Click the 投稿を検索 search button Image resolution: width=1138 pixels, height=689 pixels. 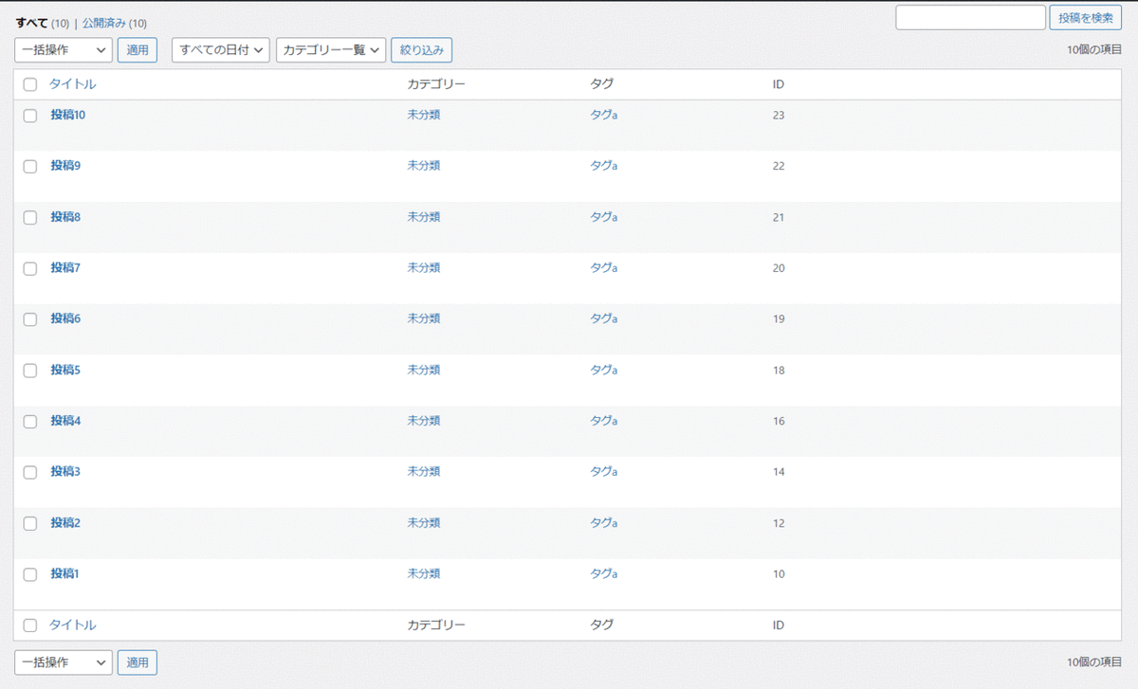tap(1085, 17)
